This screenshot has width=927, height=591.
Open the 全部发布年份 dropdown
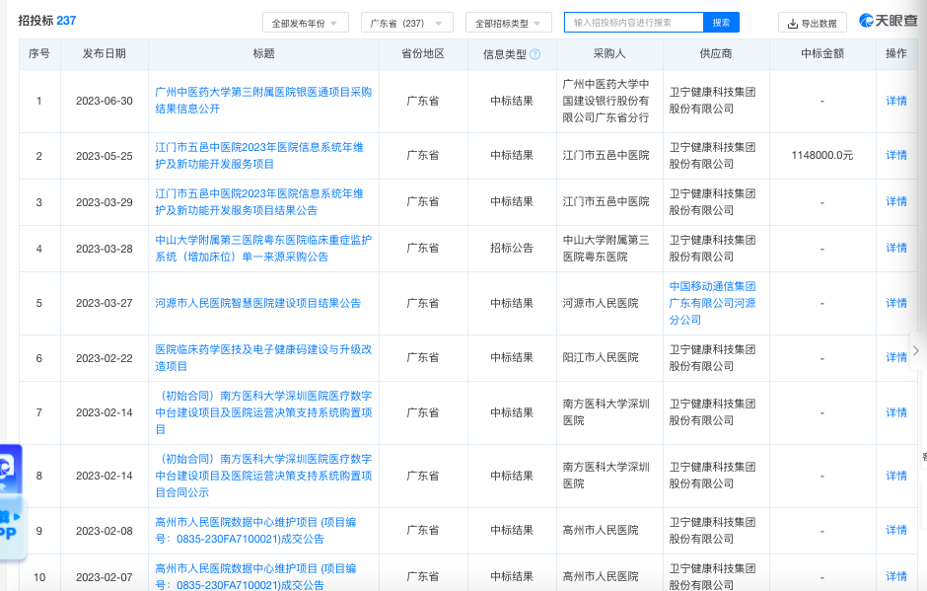coord(305,23)
